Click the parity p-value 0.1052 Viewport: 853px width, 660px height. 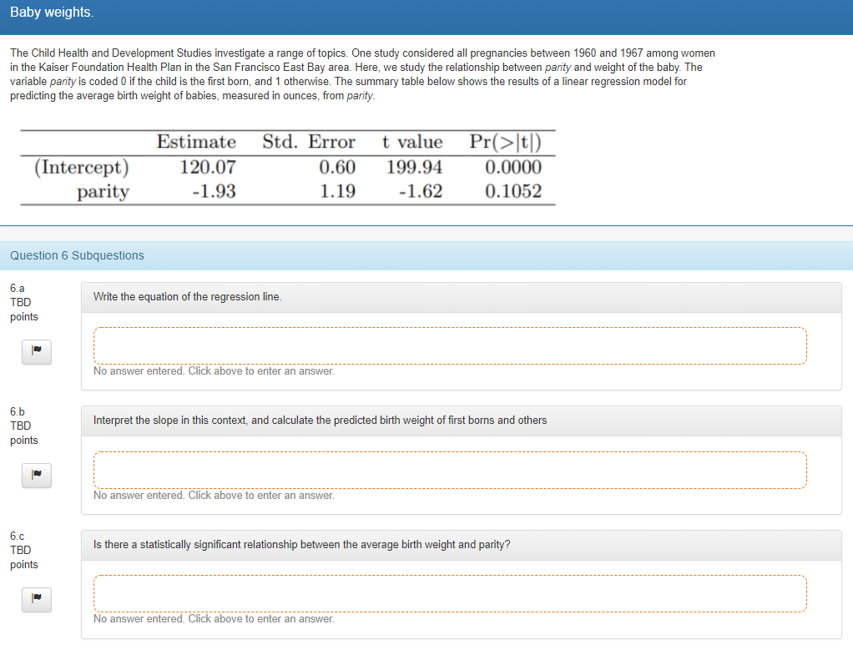pyautogui.click(x=513, y=191)
